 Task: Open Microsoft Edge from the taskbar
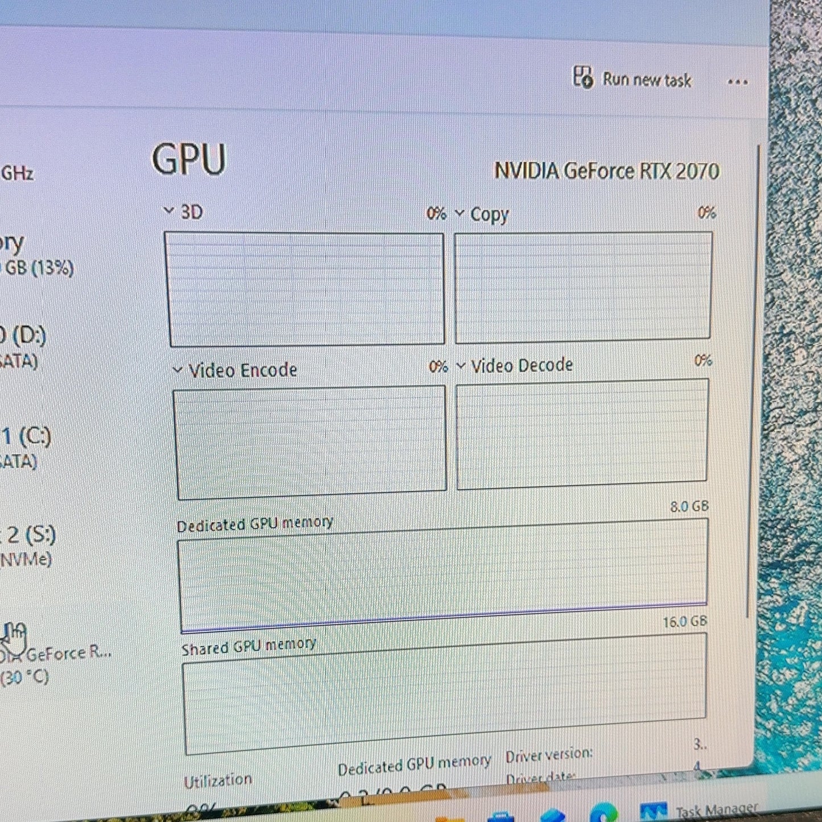[x=604, y=813]
